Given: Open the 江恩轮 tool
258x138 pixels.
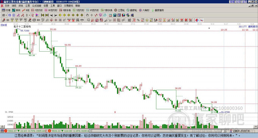Looking at the screenshot, I should pos(119,10).
